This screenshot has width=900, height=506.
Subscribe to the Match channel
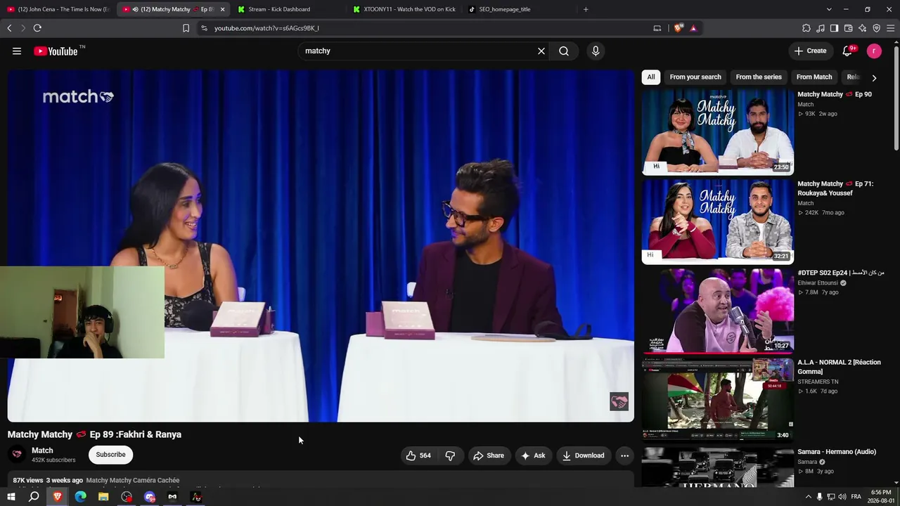point(110,455)
